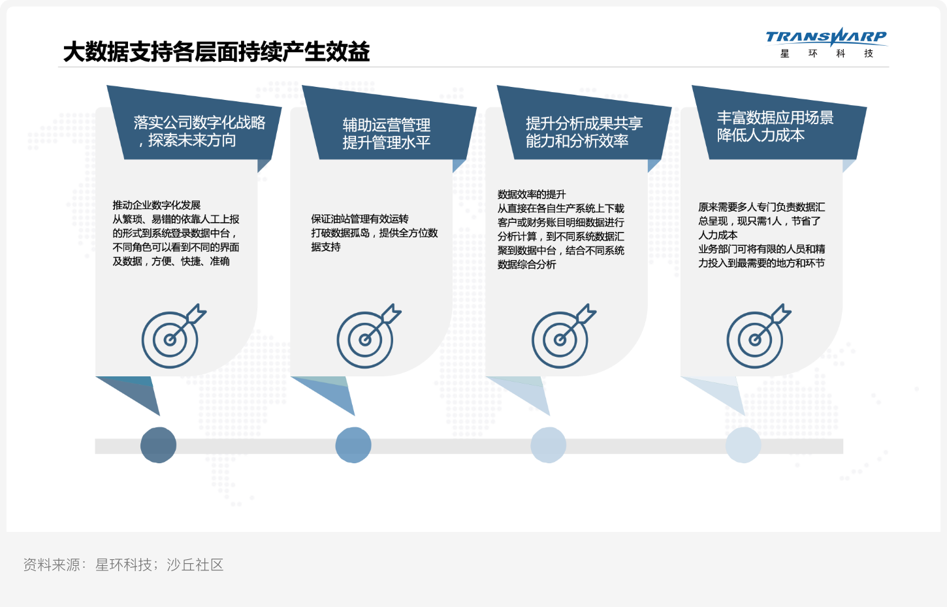Select the medium blue timeline circle below 辅助运营管理 card
This screenshot has height=607, width=947.
[353, 445]
